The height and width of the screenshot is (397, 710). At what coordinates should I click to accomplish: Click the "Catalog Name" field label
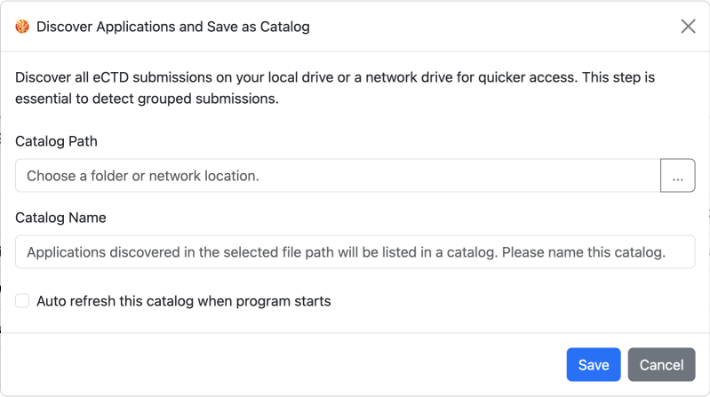[60, 218]
